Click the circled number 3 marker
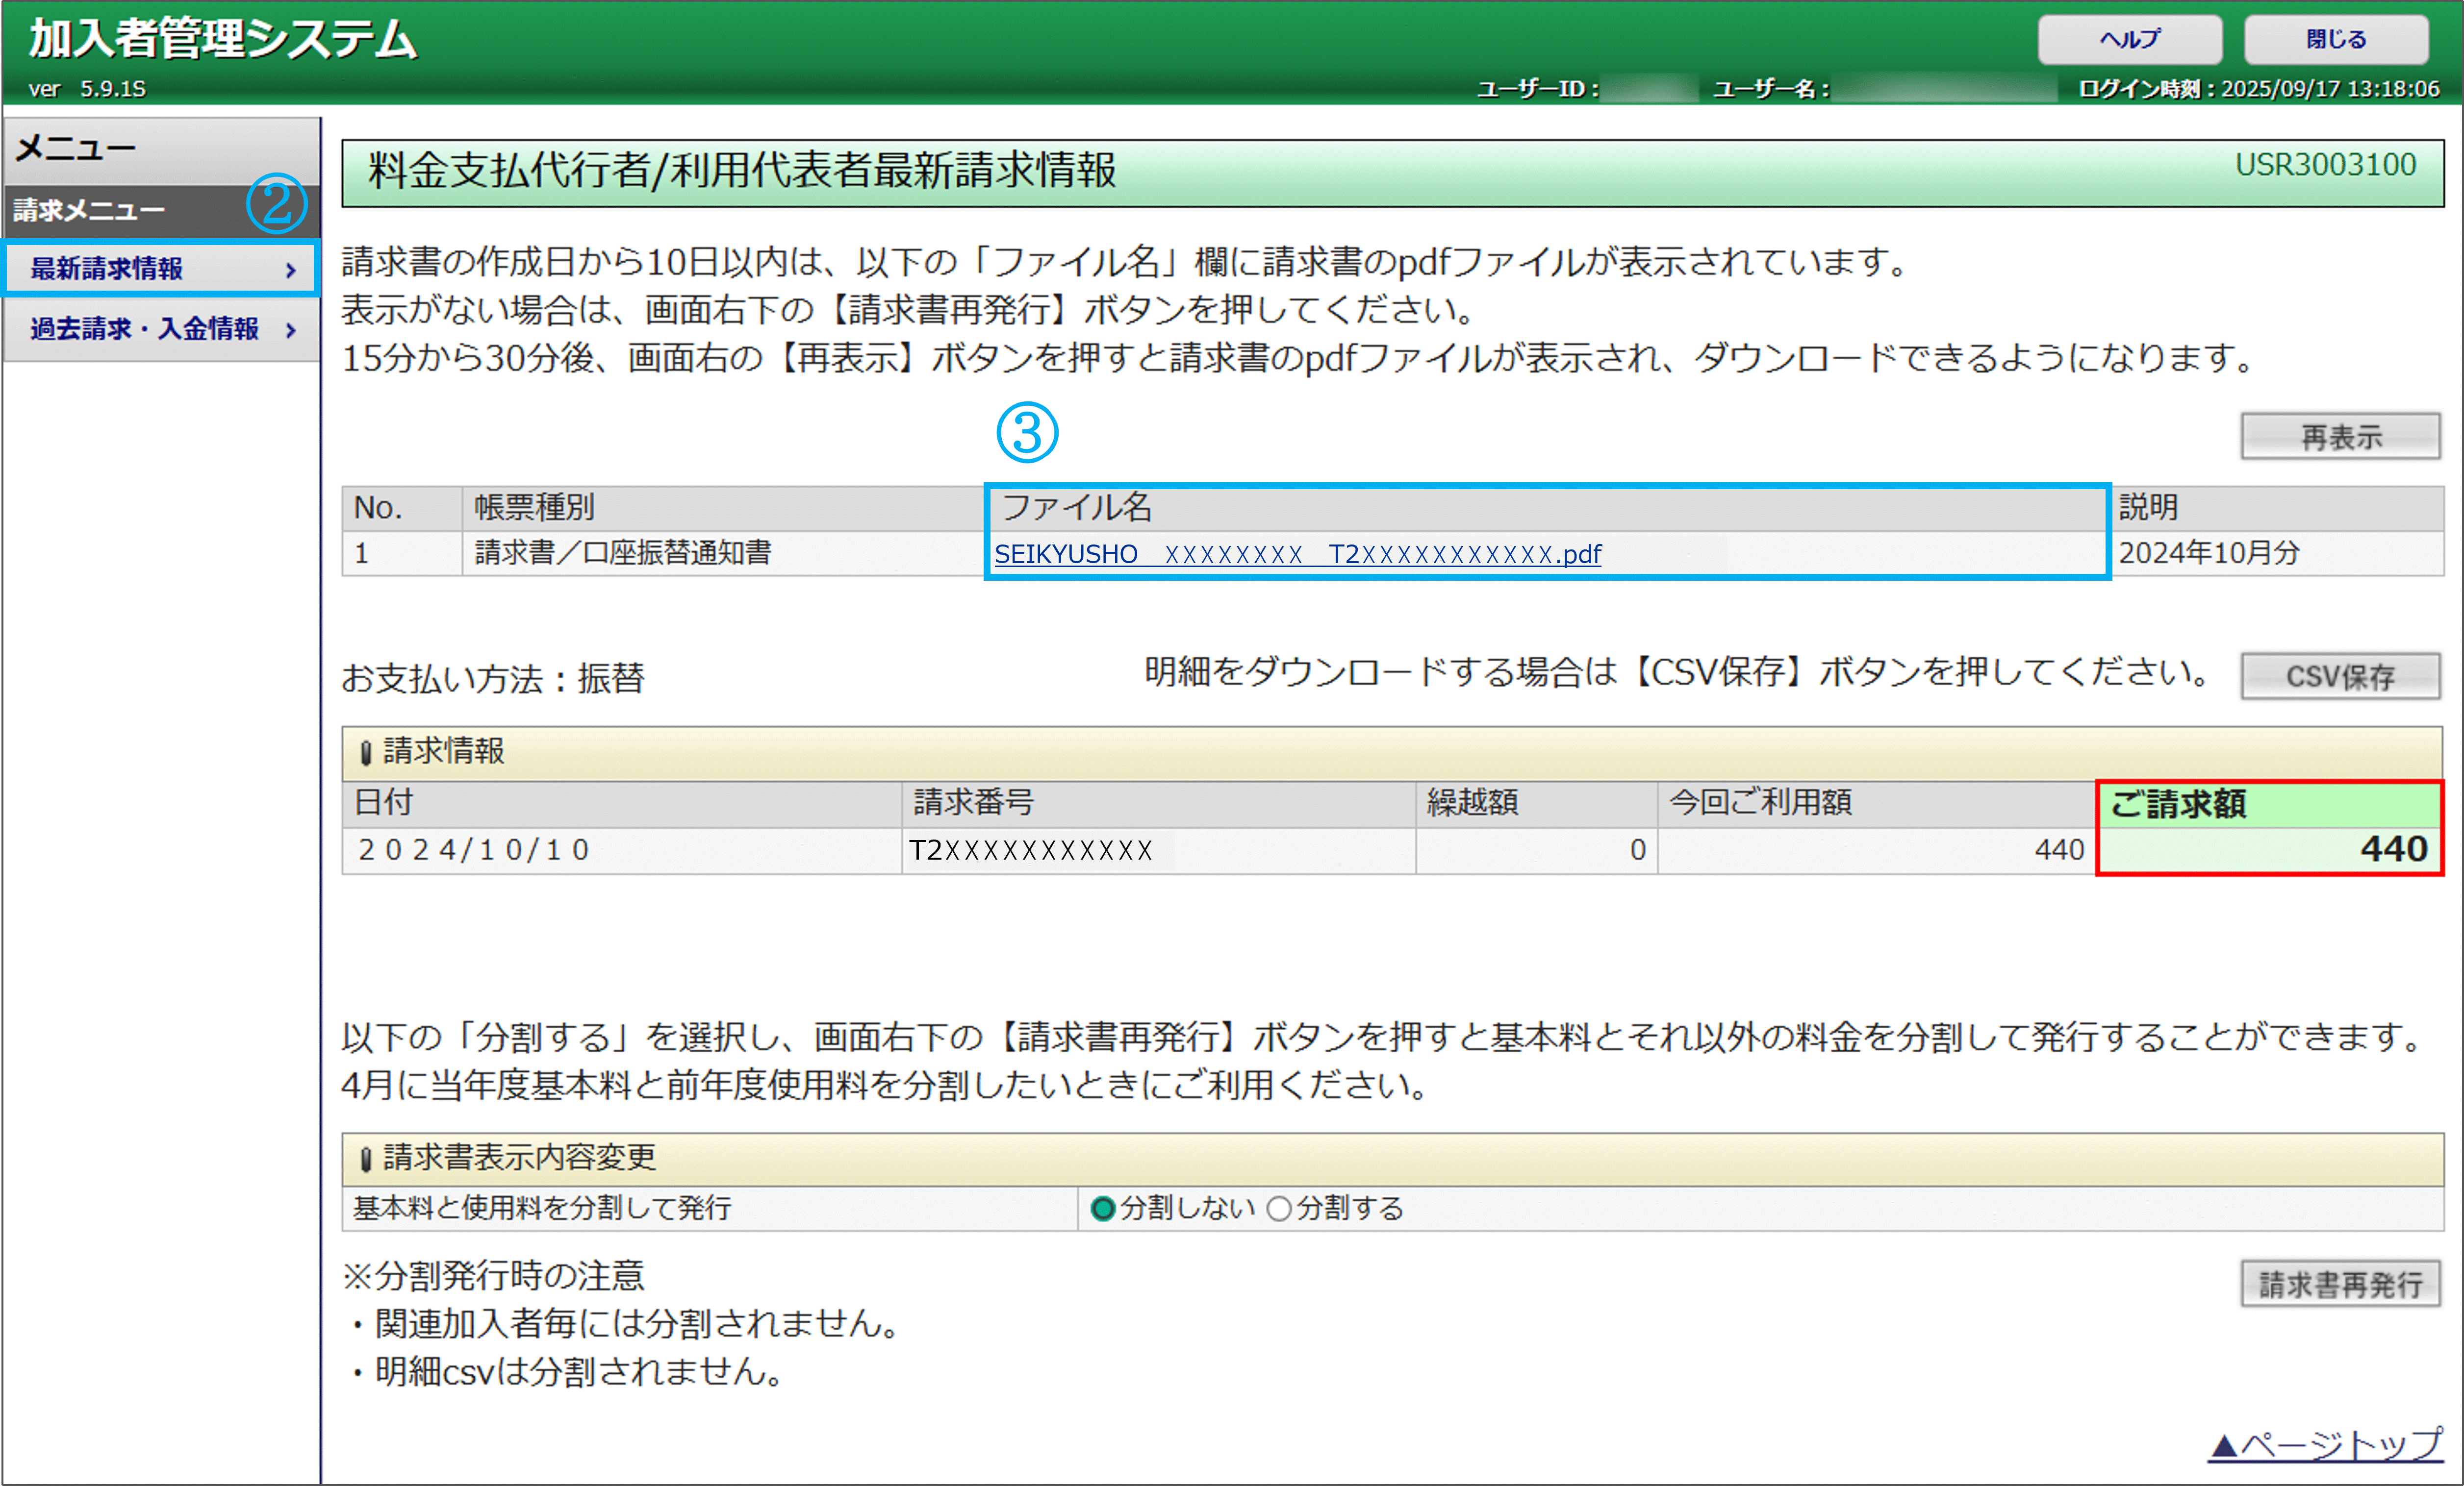The height and width of the screenshot is (1486, 2464). point(1027,433)
